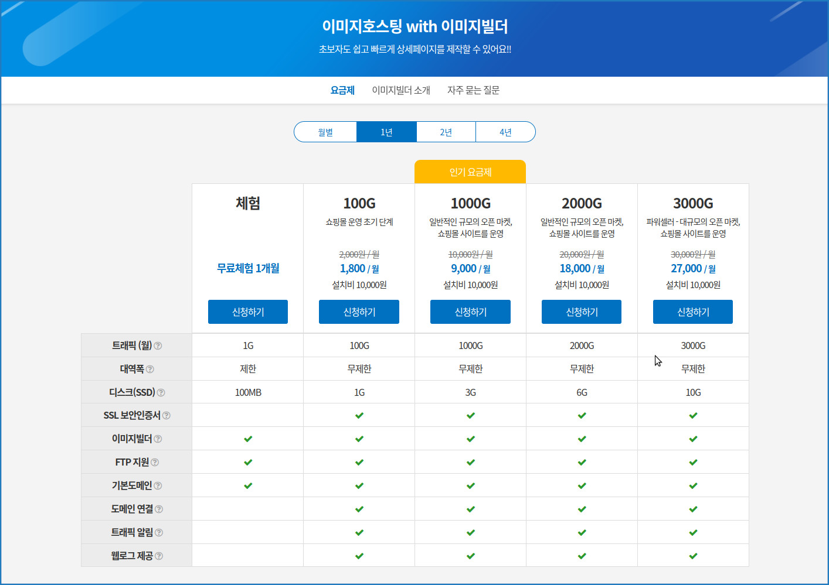Select the 4년 billing period
Image resolution: width=829 pixels, height=585 pixels.
point(505,132)
